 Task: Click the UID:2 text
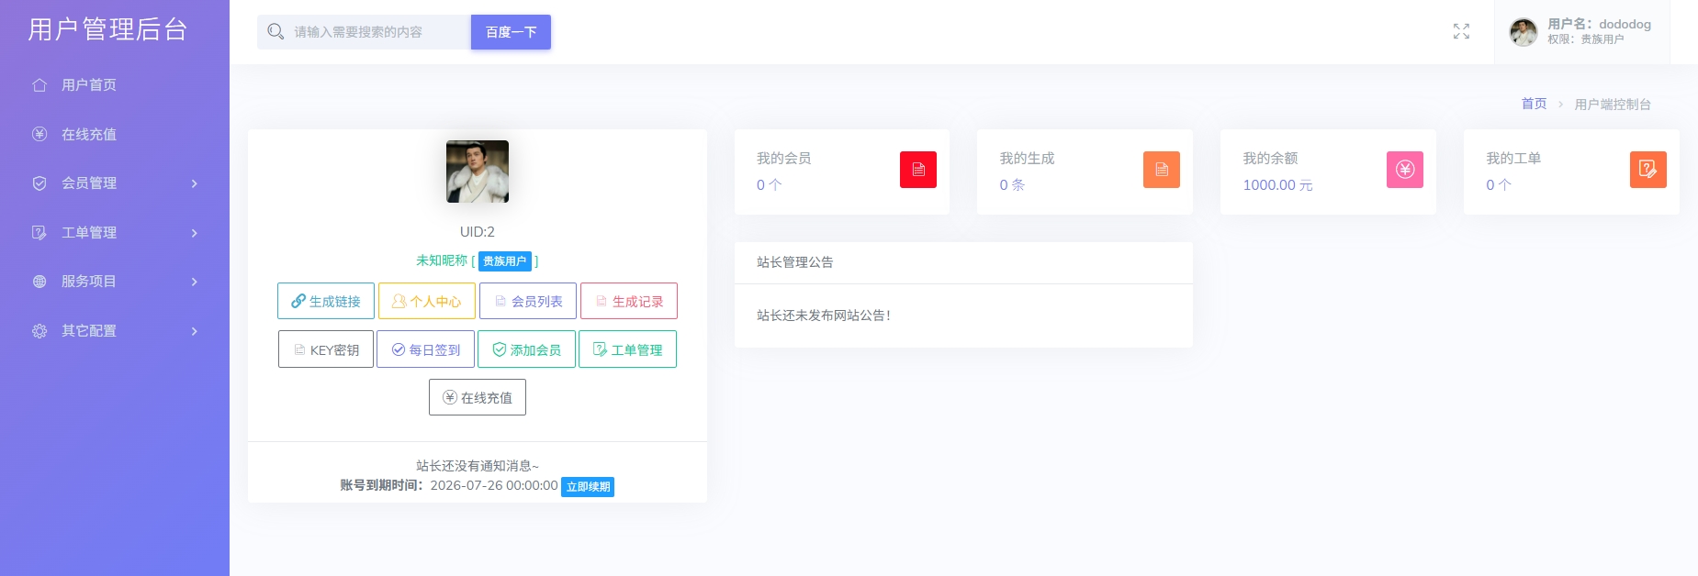point(478,232)
